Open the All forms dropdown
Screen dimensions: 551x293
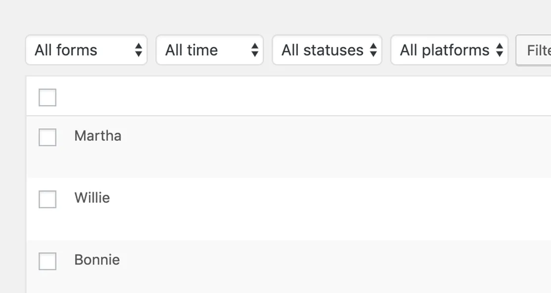coord(86,50)
